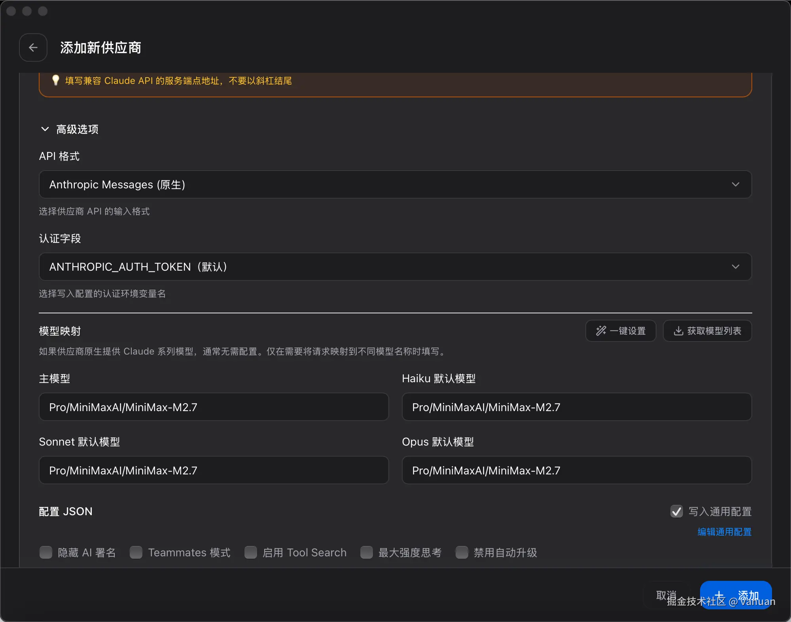Check the 启用 Tool Search option
The image size is (791, 622).
pyautogui.click(x=251, y=553)
